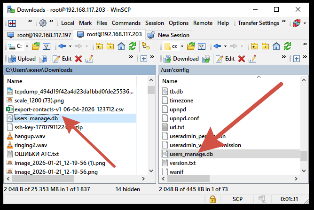Open the C: drive dropdown
Screen dimensions: 314x210
tap(27, 47)
